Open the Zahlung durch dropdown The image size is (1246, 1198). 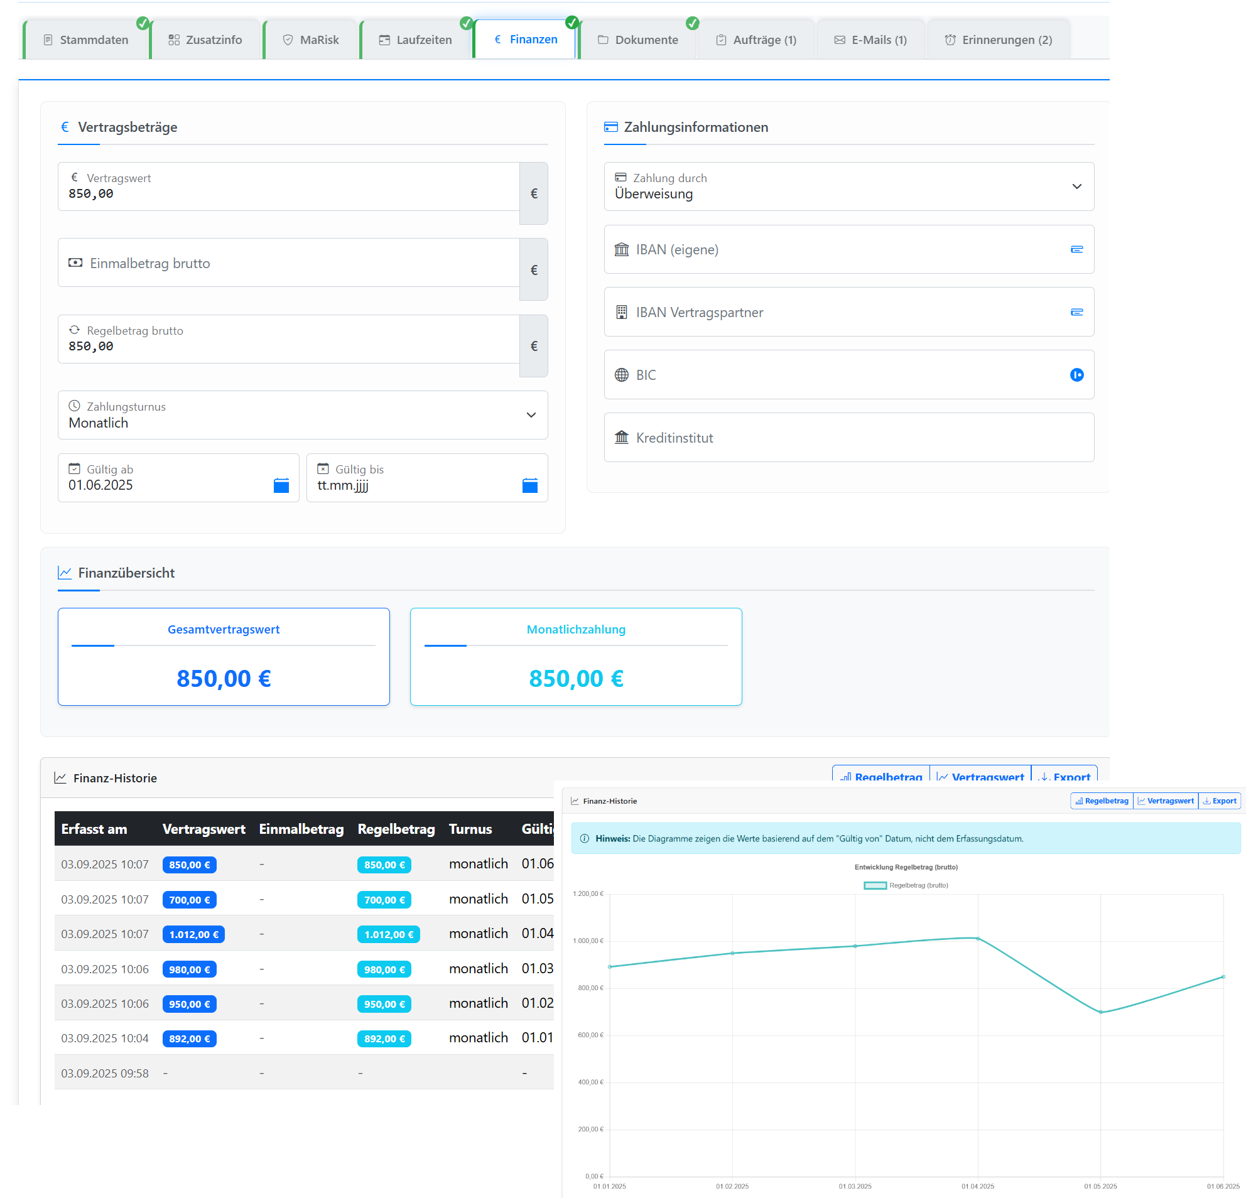pos(848,186)
